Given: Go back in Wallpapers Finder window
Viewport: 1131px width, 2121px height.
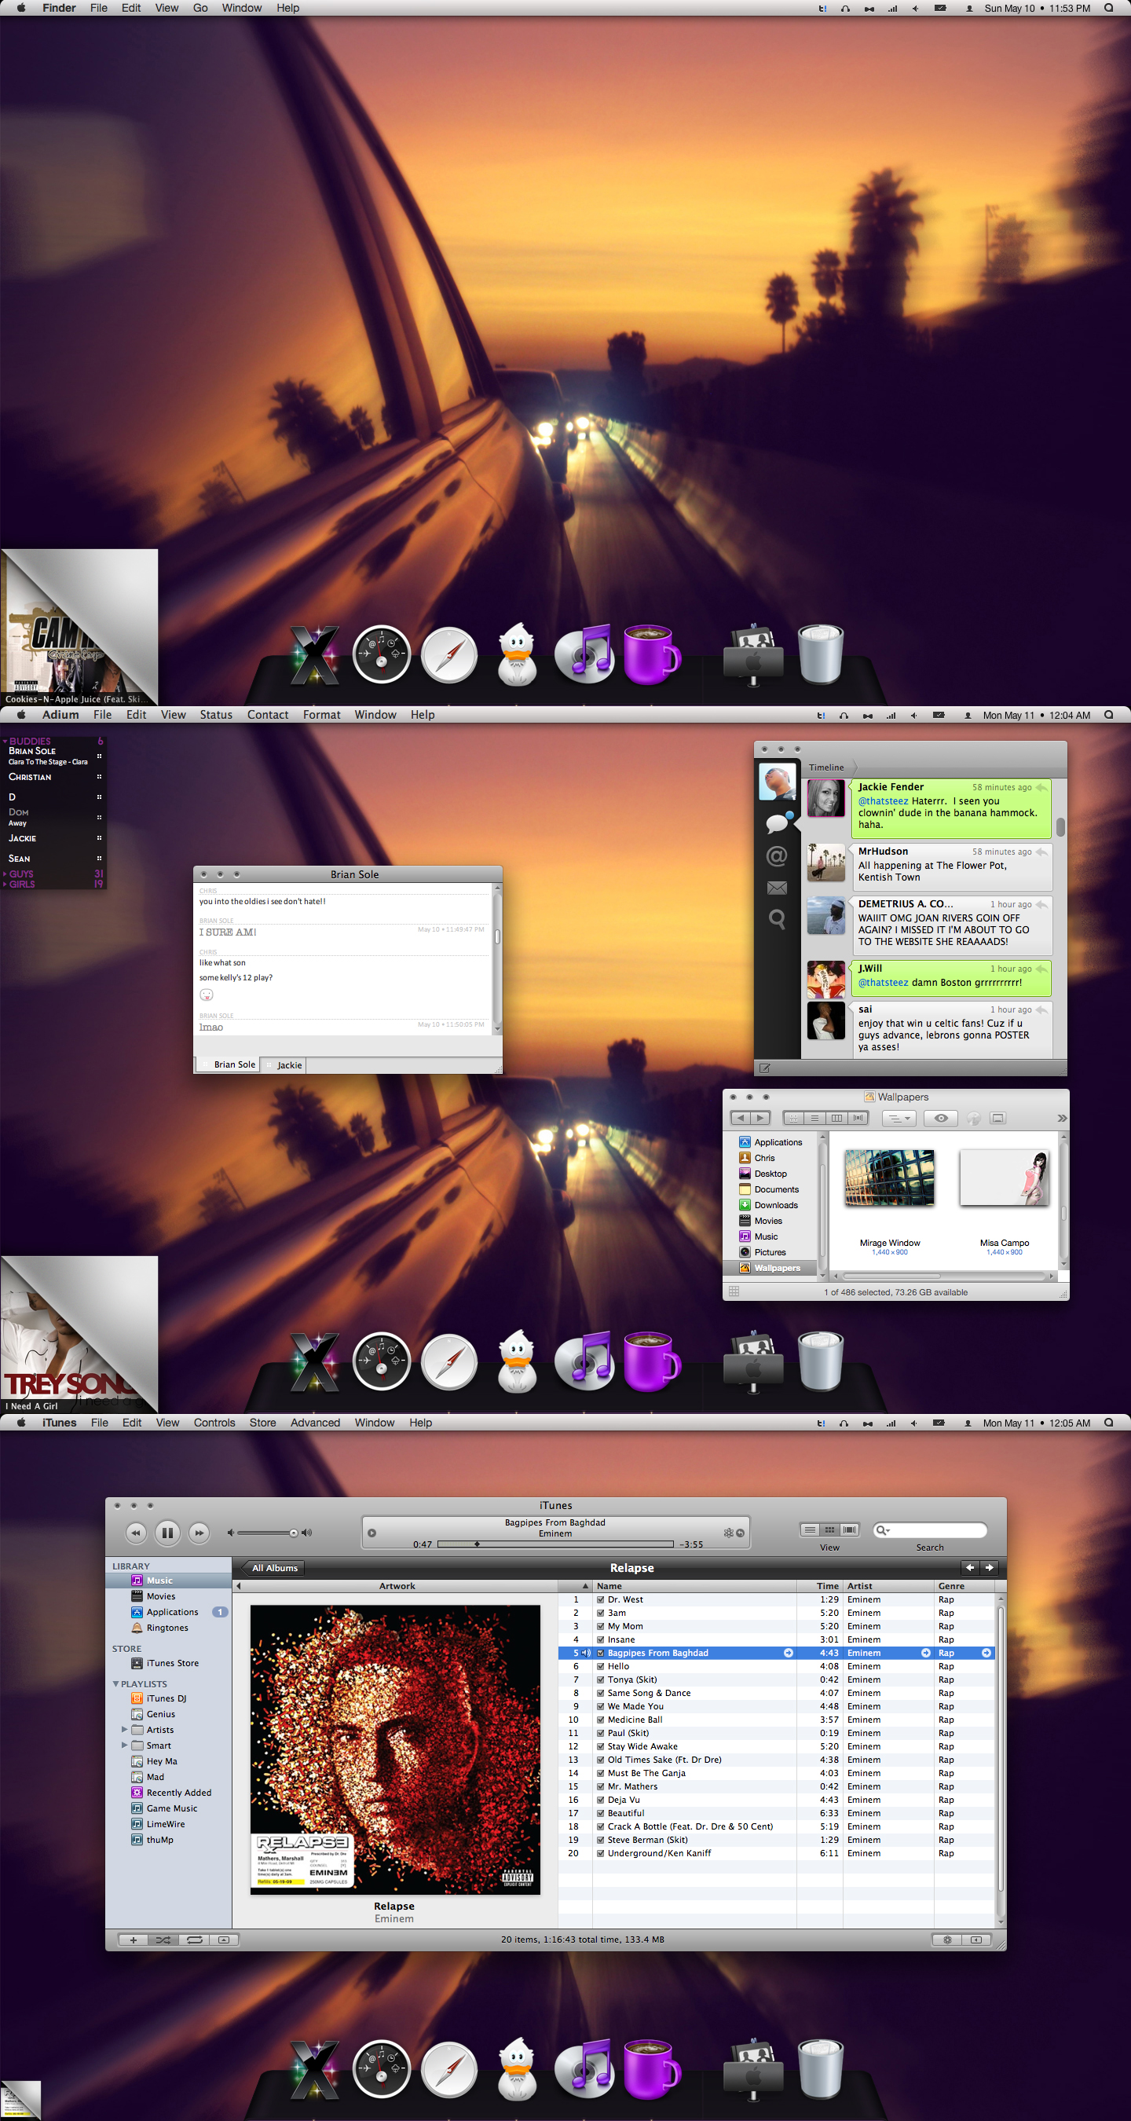Looking at the screenshot, I should click(x=741, y=1118).
